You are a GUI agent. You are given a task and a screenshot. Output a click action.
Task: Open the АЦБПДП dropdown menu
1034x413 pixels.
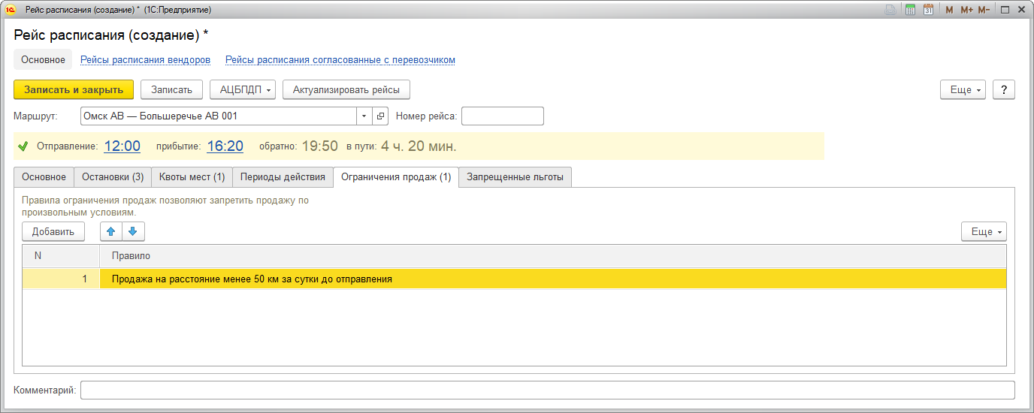tap(243, 89)
